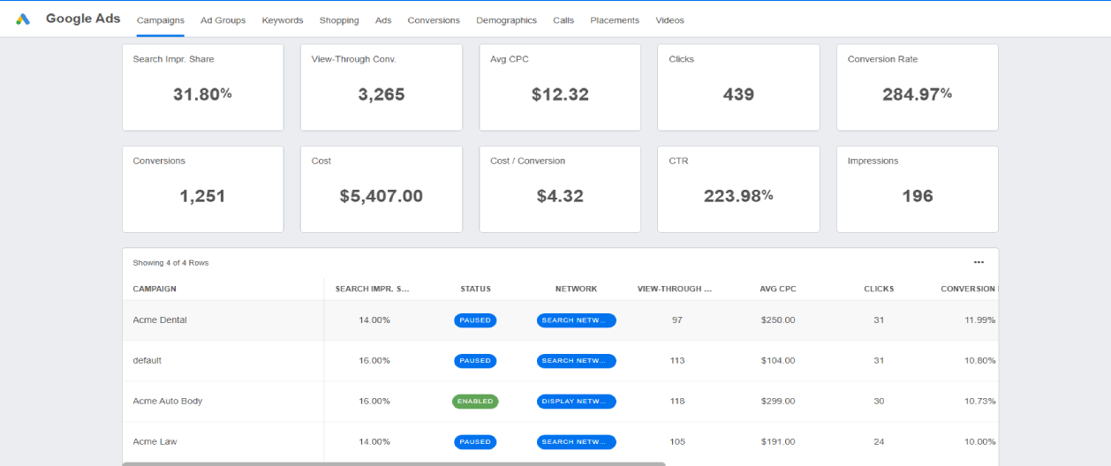Open the Acme Law campaign
Image resolution: width=1111 pixels, height=466 pixels.
(x=155, y=442)
